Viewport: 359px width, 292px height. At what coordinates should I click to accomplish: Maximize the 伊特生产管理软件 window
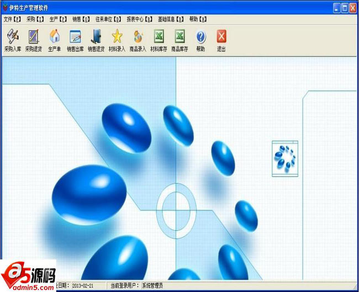click(345, 8)
